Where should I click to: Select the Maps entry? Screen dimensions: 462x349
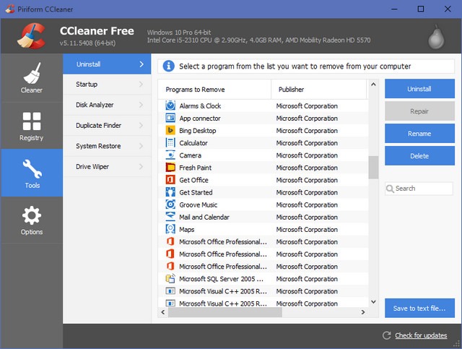pyautogui.click(x=263, y=229)
